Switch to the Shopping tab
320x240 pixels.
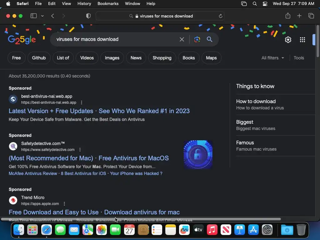(162, 58)
